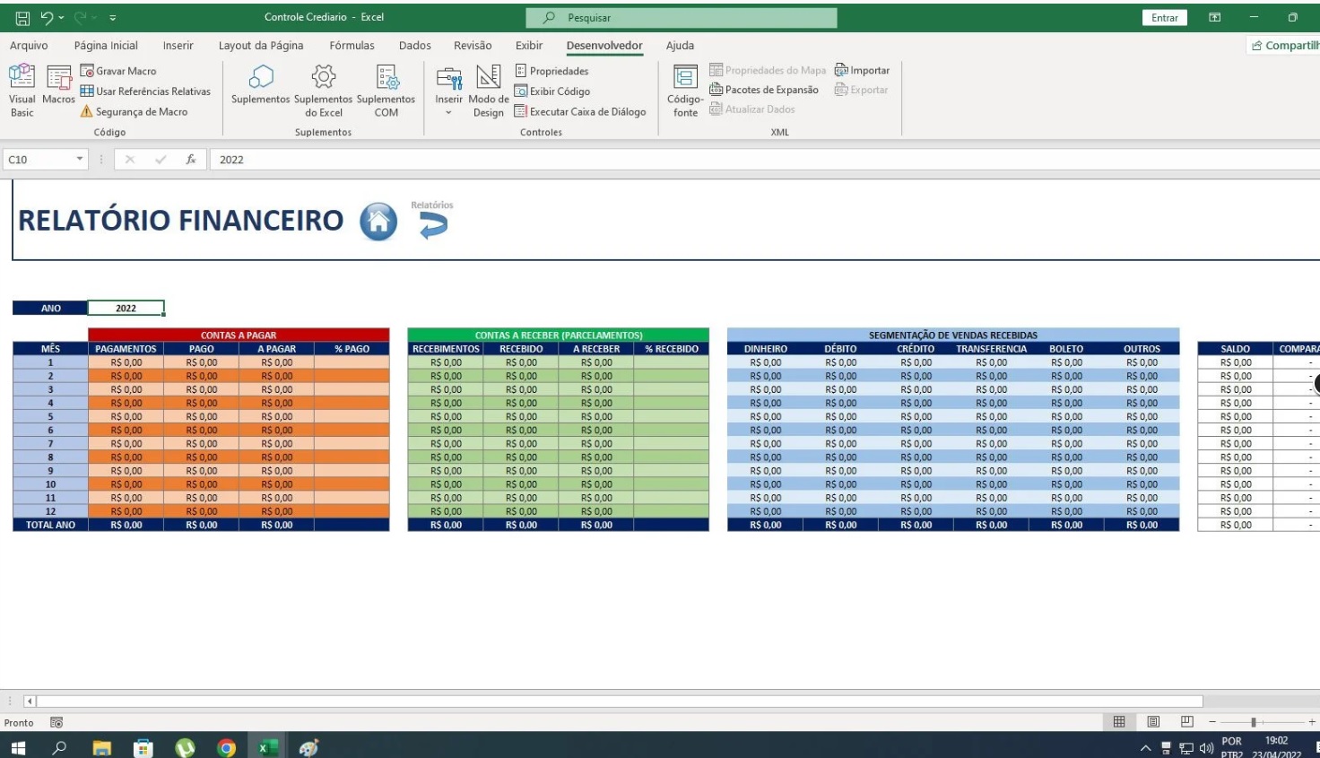This screenshot has height=758, width=1320.
Task: Switch to the Página Inicial tab
Action: point(106,45)
